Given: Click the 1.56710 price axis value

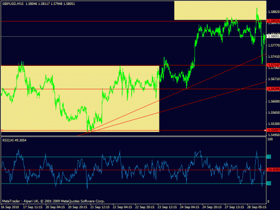Looking at the screenshot, I should coord(274,79).
